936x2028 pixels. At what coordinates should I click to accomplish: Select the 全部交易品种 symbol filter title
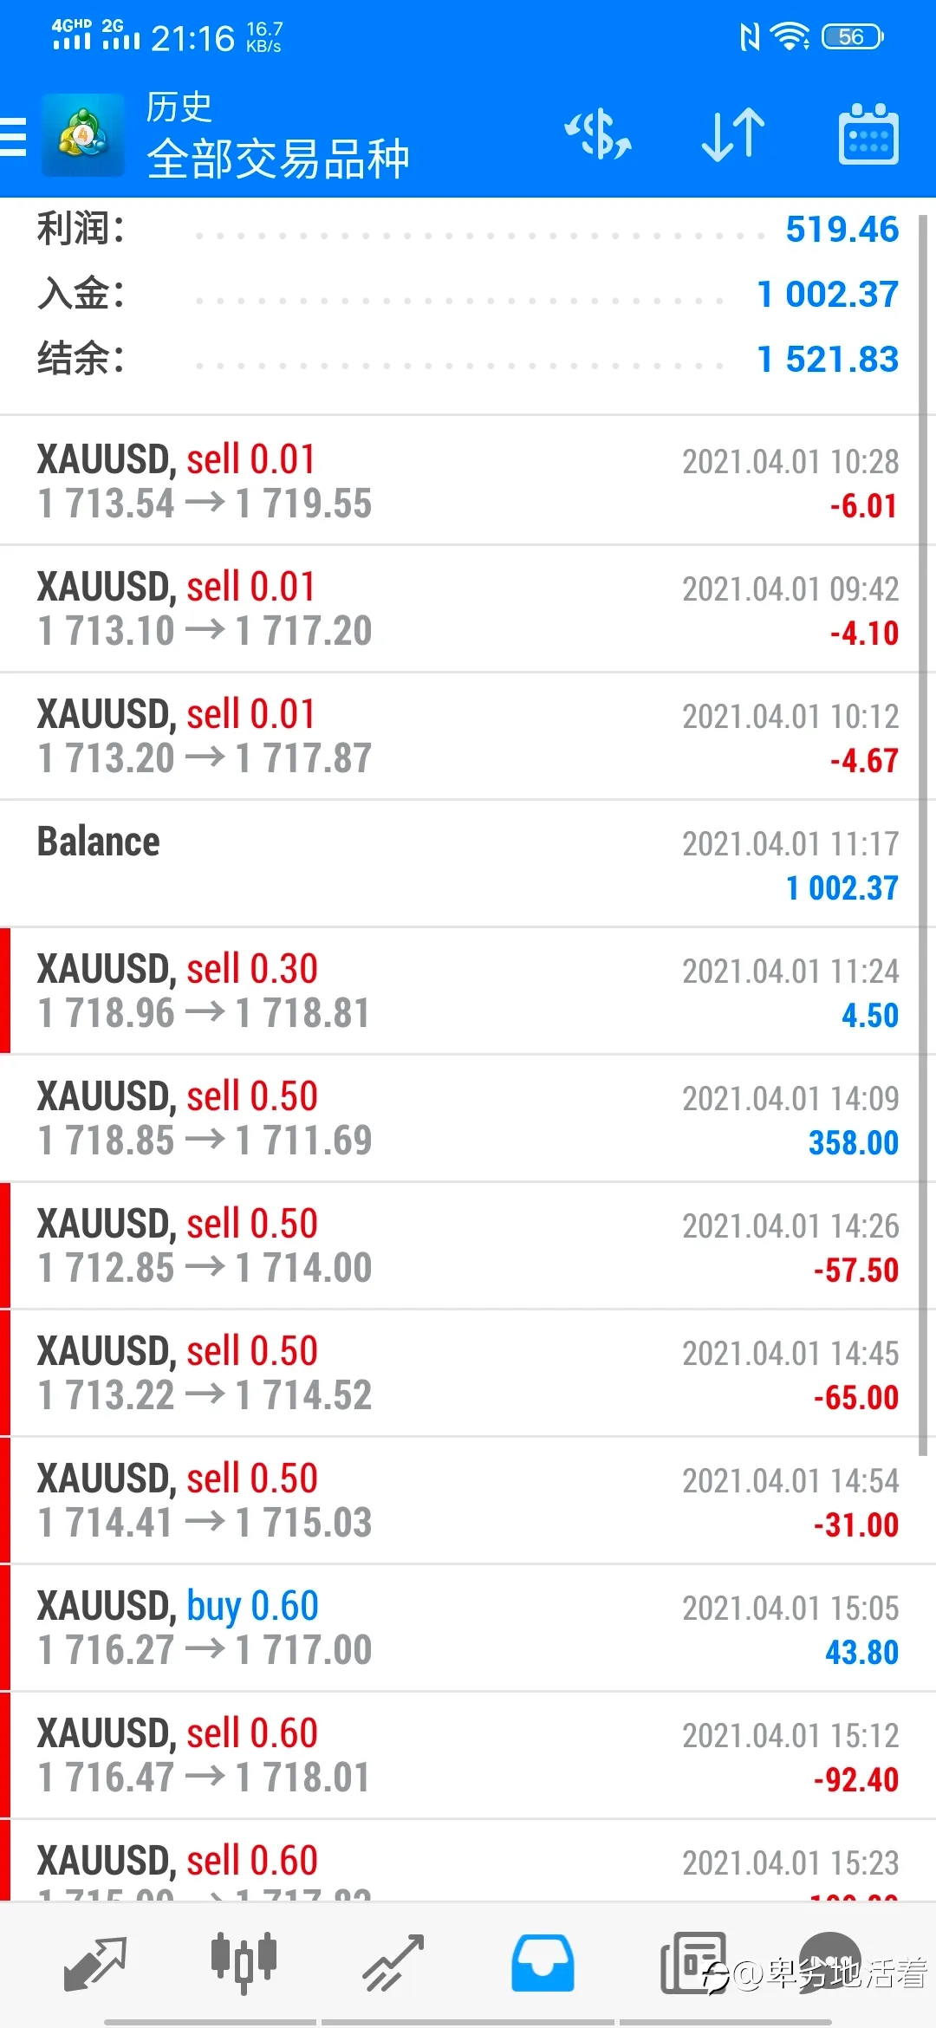click(277, 159)
